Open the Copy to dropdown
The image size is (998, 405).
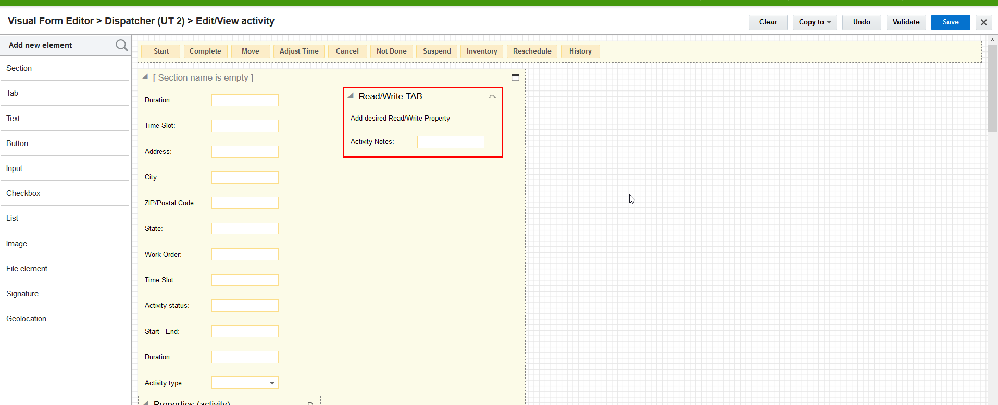pos(815,22)
